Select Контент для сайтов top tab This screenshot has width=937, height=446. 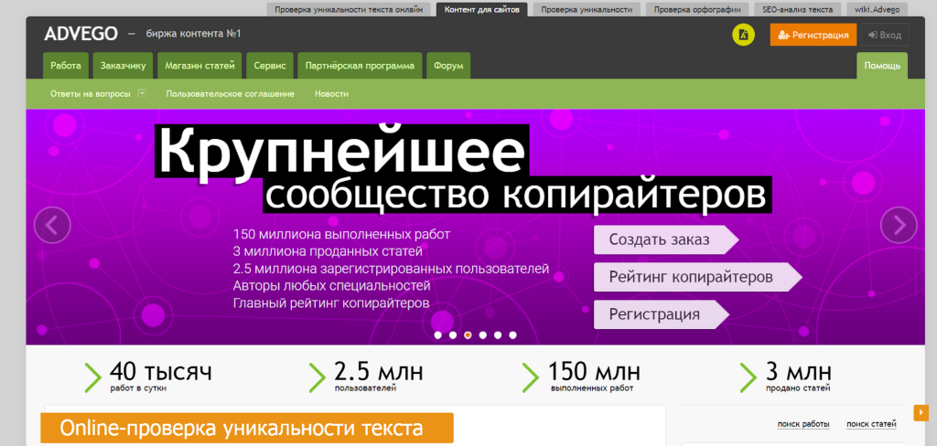pyautogui.click(x=481, y=9)
